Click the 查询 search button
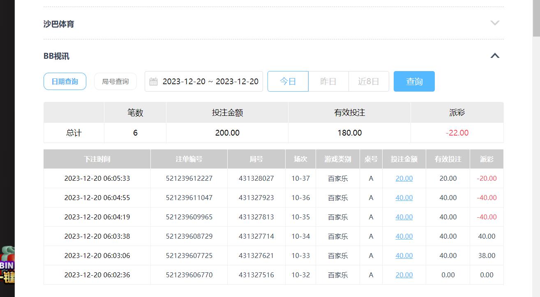This screenshot has height=297, width=540. pyautogui.click(x=414, y=81)
